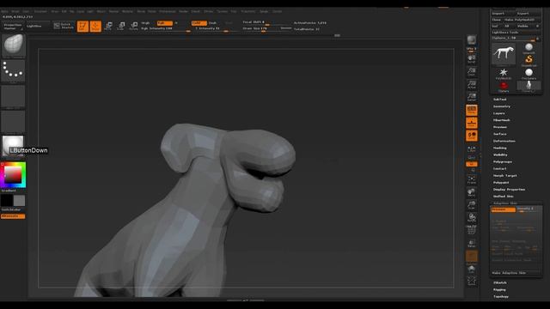Click the AAHalf icon
Image resolution: width=550 pixels, height=309 pixels.
click(472, 97)
